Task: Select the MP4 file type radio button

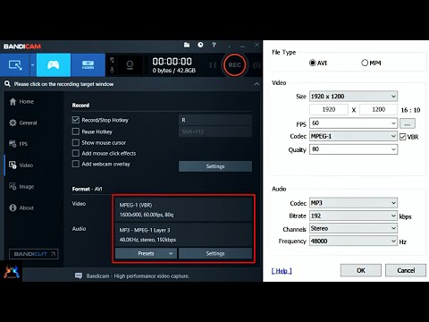Action: point(365,63)
